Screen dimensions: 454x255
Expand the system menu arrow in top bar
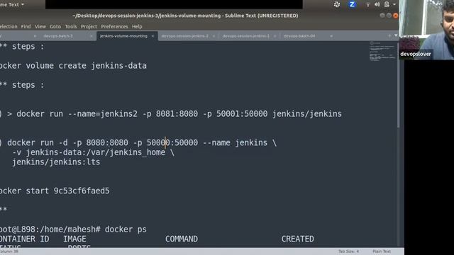coord(394,4)
